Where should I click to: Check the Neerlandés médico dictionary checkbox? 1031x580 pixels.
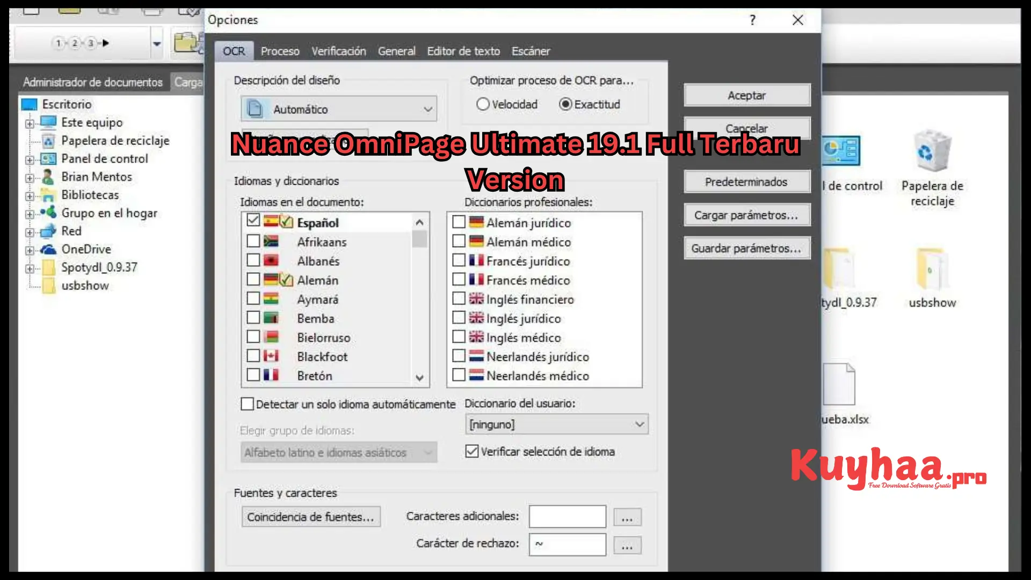pos(459,375)
